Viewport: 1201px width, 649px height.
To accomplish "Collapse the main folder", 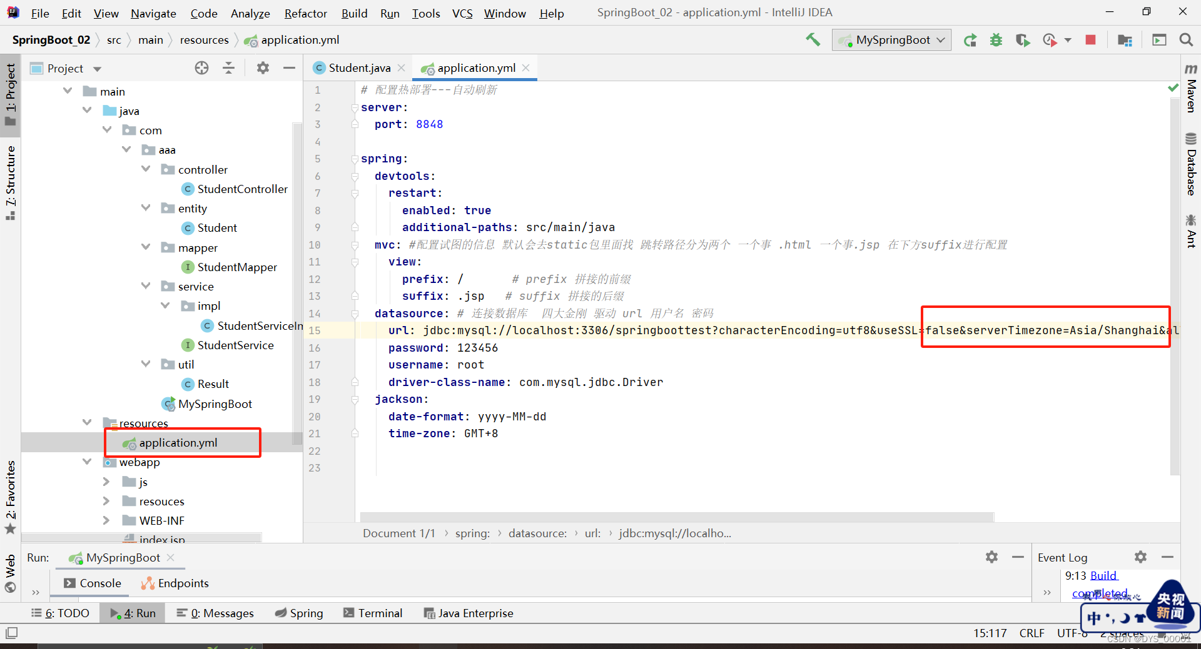I will (x=68, y=91).
